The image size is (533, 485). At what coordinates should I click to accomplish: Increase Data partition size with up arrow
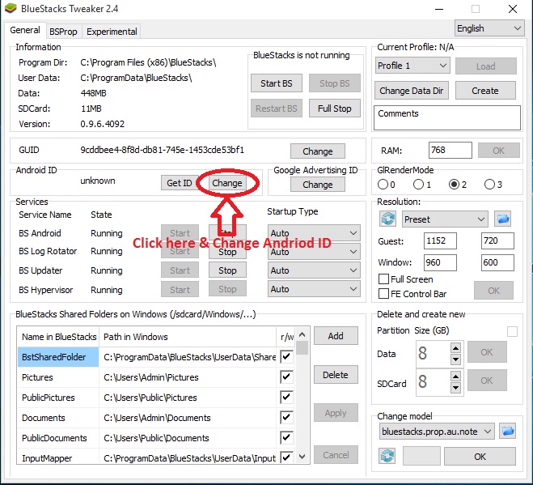[x=455, y=348]
